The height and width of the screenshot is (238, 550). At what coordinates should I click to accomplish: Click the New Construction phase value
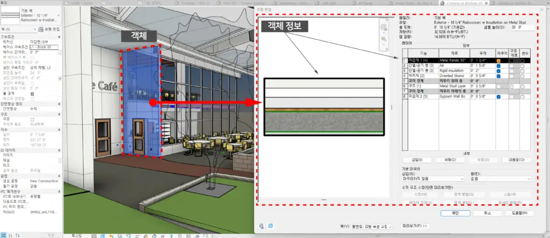(44, 181)
